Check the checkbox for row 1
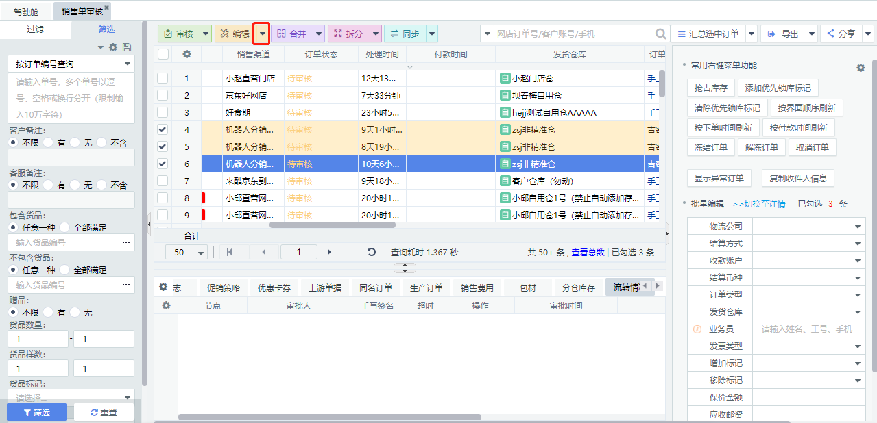Image resolution: width=877 pixels, height=423 pixels. click(163, 78)
